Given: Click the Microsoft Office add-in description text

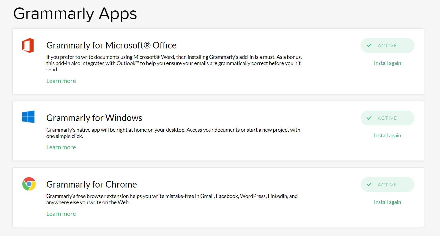Looking at the screenshot, I should (174, 63).
